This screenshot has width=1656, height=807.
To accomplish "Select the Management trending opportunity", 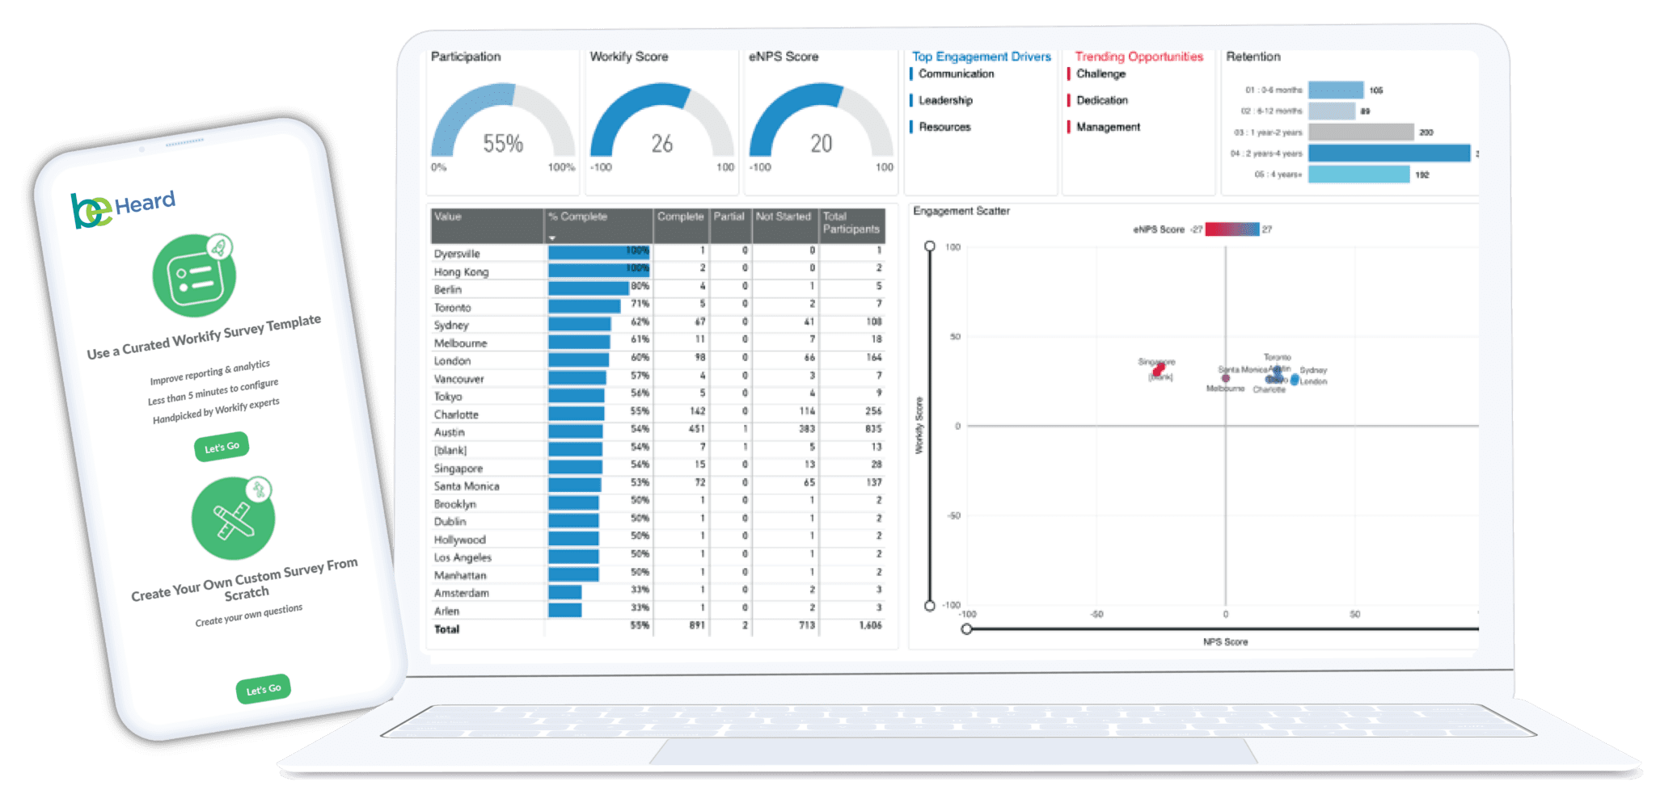I will 1108,127.
